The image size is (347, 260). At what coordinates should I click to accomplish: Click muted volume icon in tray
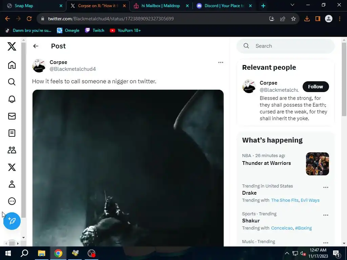(303, 253)
